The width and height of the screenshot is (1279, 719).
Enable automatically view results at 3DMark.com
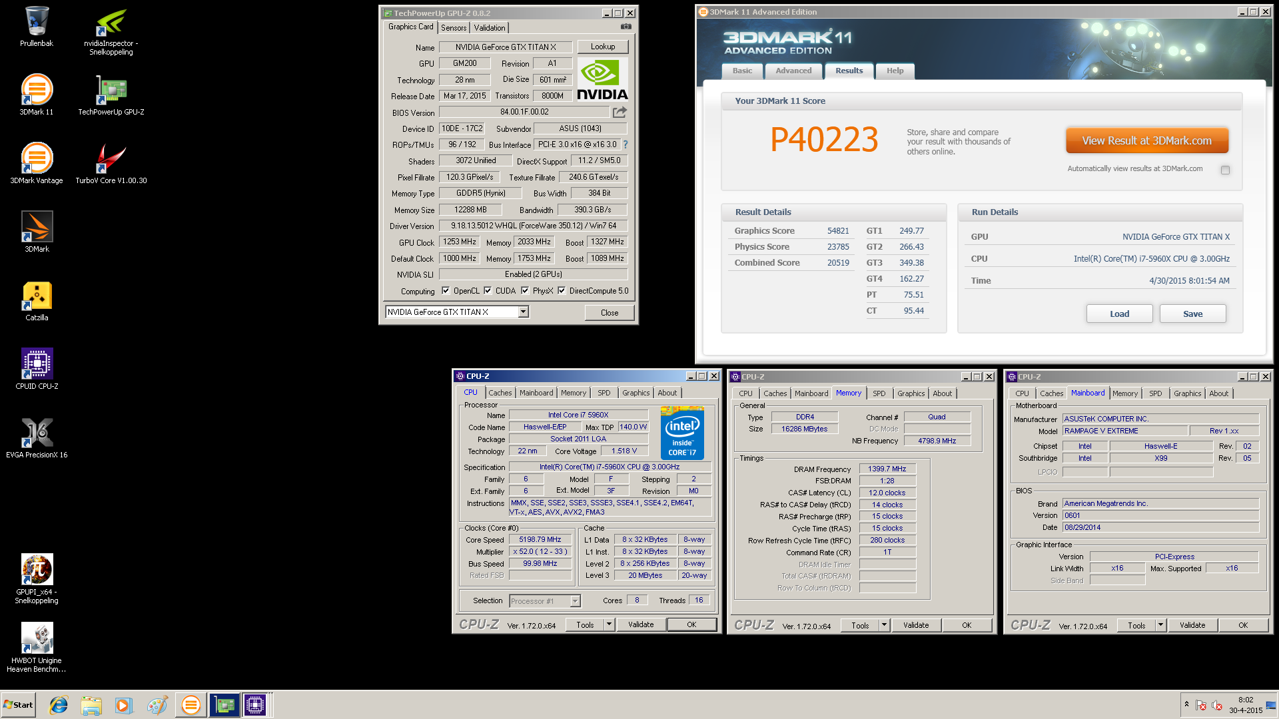(1225, 170)
